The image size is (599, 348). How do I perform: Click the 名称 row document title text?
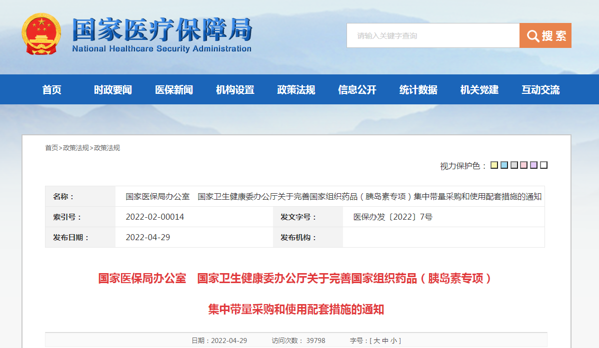[333, 197]
